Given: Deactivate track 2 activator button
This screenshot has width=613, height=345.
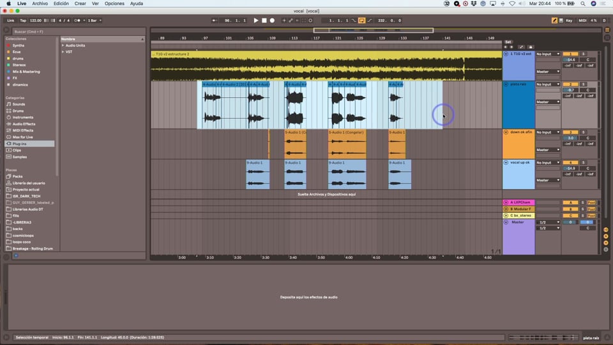Looking at the screenshot, I should (570, 84).
